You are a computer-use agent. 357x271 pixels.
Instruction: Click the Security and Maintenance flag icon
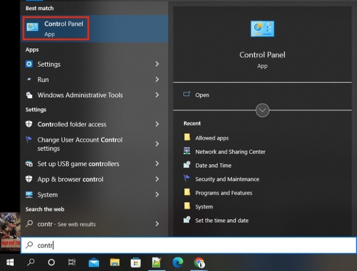(186, 178)
